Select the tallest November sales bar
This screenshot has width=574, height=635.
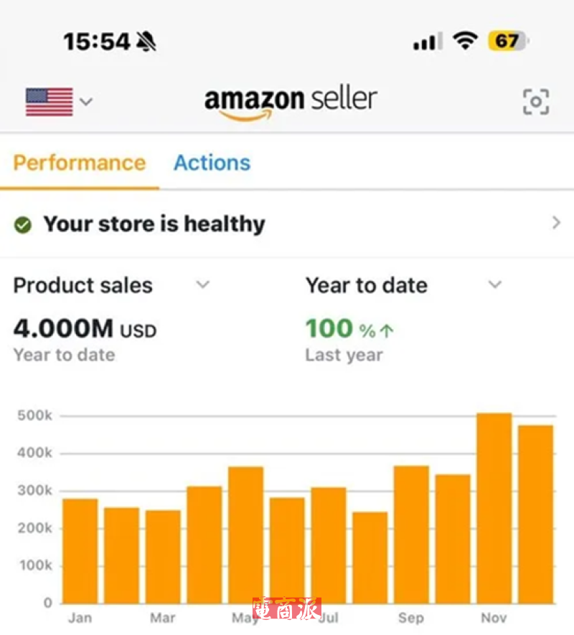click(x=494, y=507)
